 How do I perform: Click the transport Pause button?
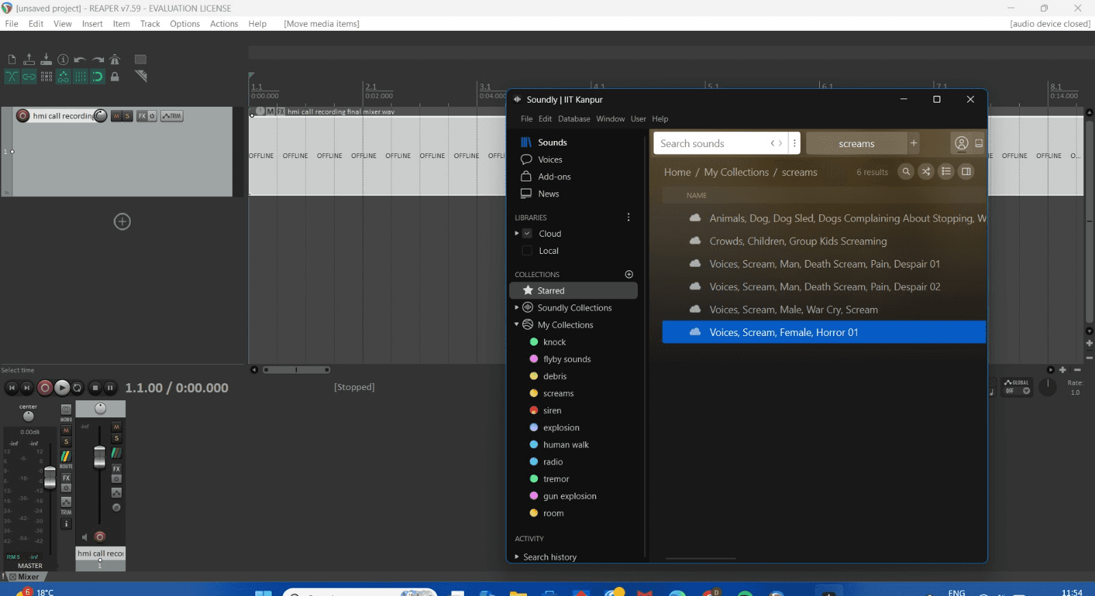(x=110, y=388)
